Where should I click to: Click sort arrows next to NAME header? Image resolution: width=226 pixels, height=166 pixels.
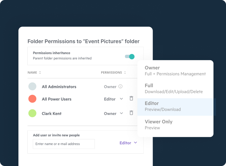pos(40,73)
